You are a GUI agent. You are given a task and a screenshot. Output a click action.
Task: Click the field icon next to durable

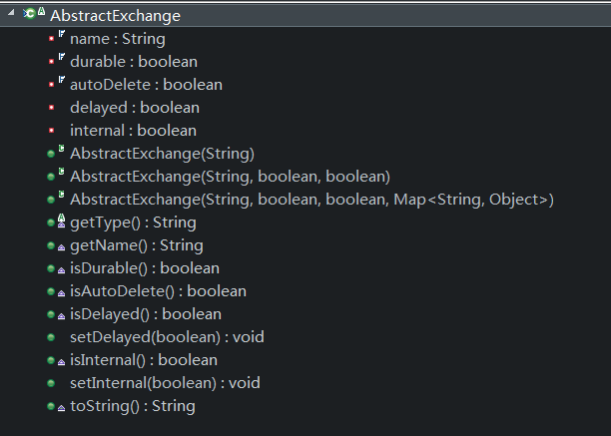coord(52,62)
